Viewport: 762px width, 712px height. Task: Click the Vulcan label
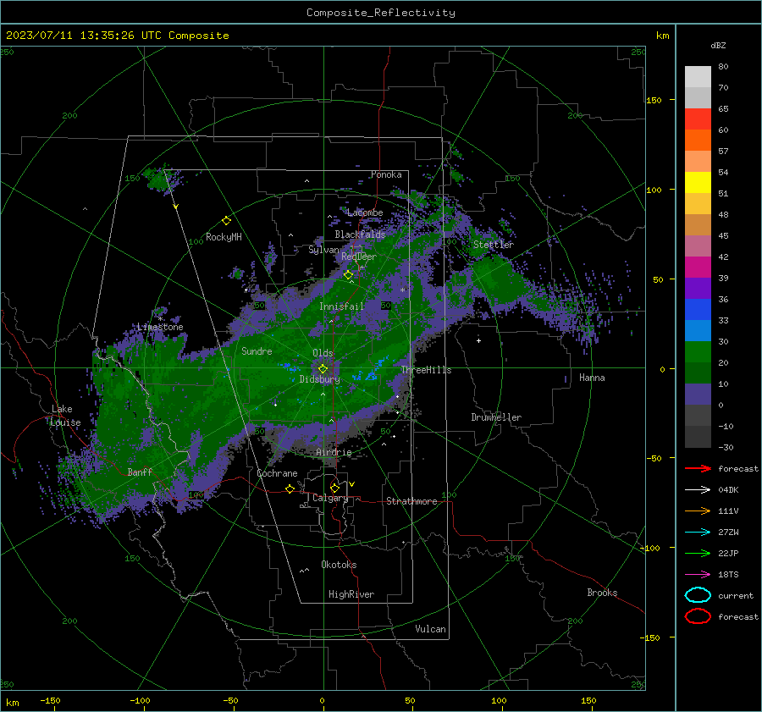[x=430, y=629]
